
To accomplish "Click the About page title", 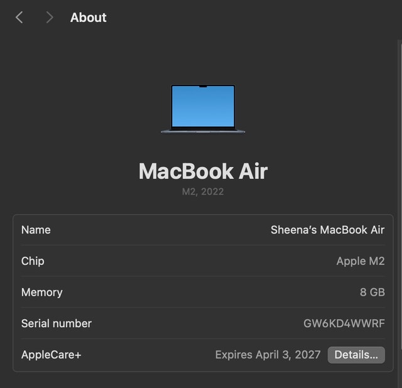I will click(x=89, y=18).
